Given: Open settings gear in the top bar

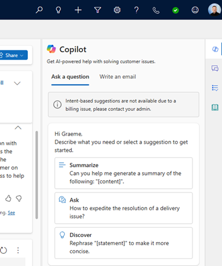Looking at the screenshot, I should [x=117, y=10].
